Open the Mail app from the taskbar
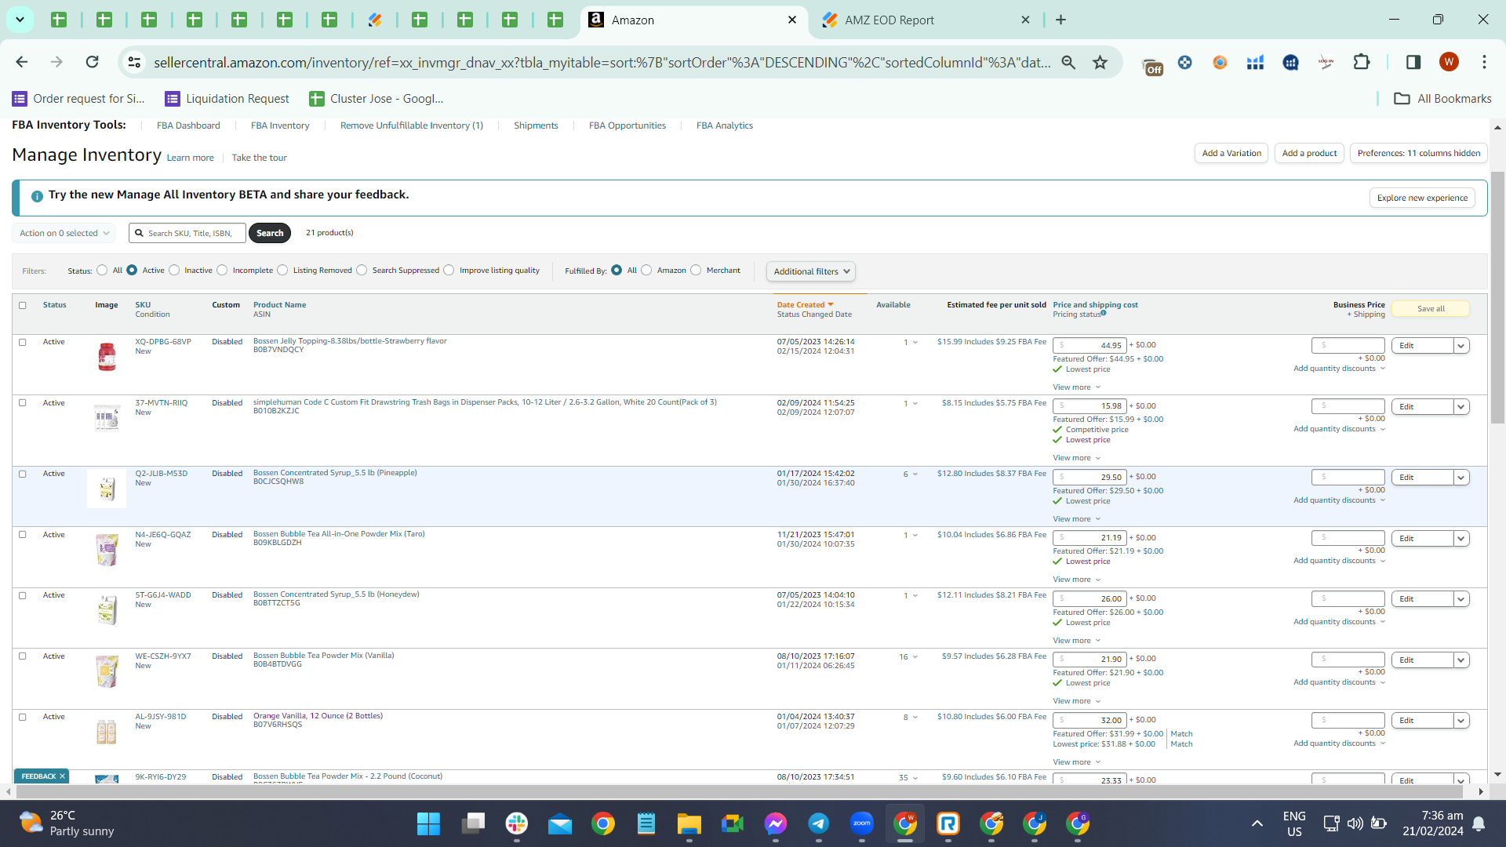The image size is (1506, 847). (x=560, y=823)
